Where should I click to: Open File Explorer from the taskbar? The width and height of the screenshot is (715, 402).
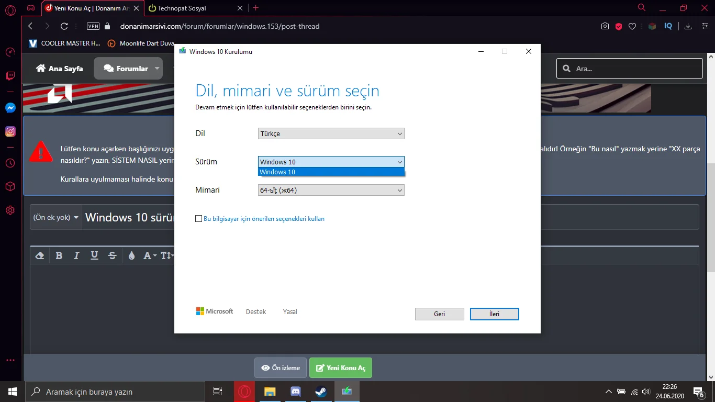coord(270,392)
